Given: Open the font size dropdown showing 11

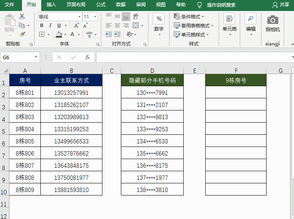Looking at the screenshot, I should coord(95,17).
